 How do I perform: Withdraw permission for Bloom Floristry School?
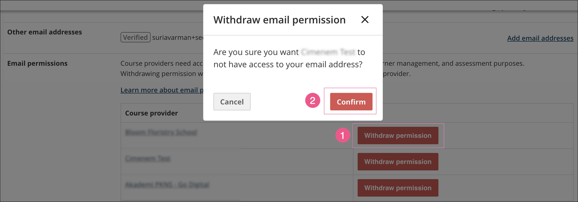pyautogui.click(x=398, y=135)
